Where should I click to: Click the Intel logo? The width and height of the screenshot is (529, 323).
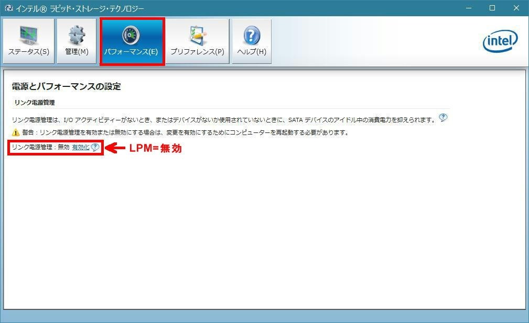(x=500, y=41)
